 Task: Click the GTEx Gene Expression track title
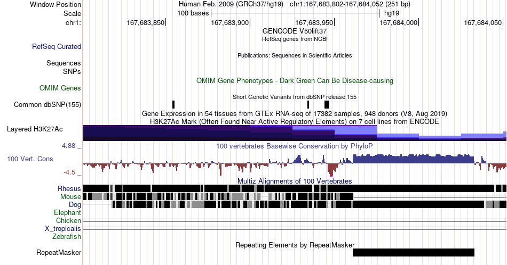295,113
